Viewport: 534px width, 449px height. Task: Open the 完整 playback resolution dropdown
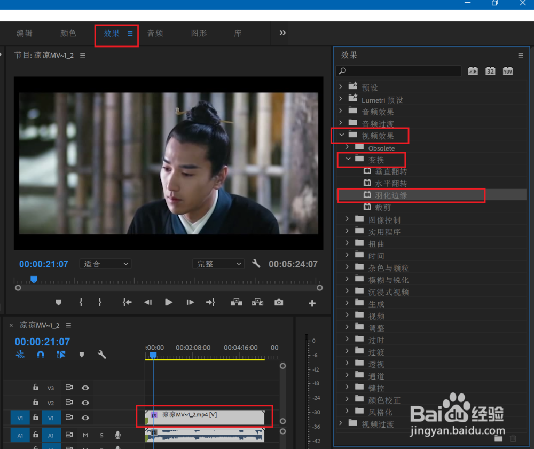click(218, 264)
